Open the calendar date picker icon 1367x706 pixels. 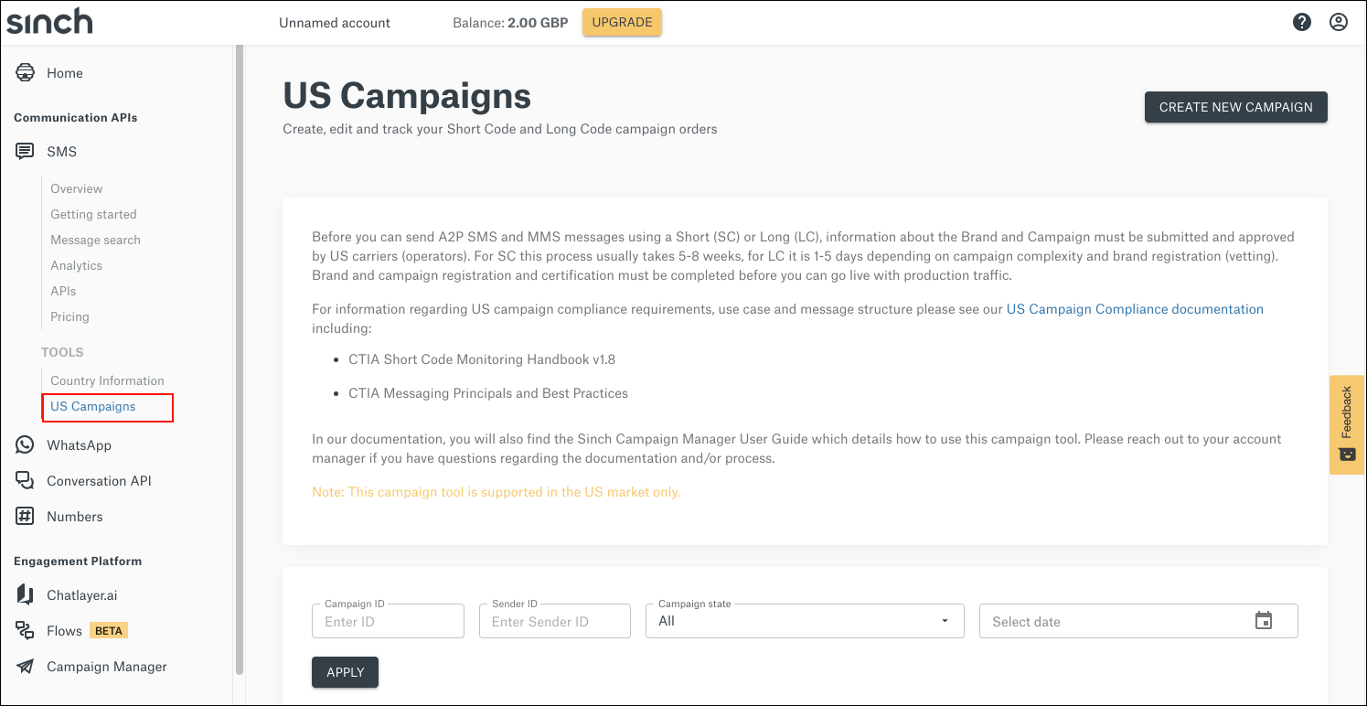1264,621
